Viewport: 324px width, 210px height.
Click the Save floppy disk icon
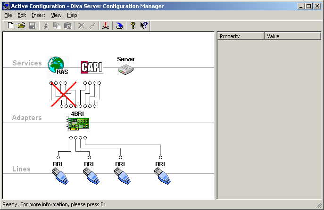coord(32,25)
